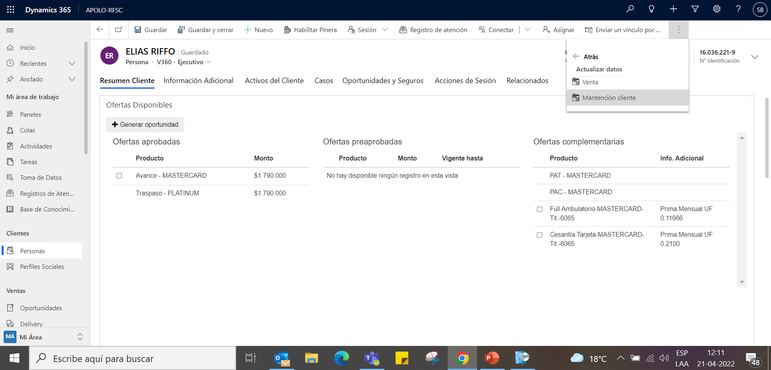The height and width of the screenshot is (370, 771).
Task: Click Atrás in the overflow menu
Action: 586,57
